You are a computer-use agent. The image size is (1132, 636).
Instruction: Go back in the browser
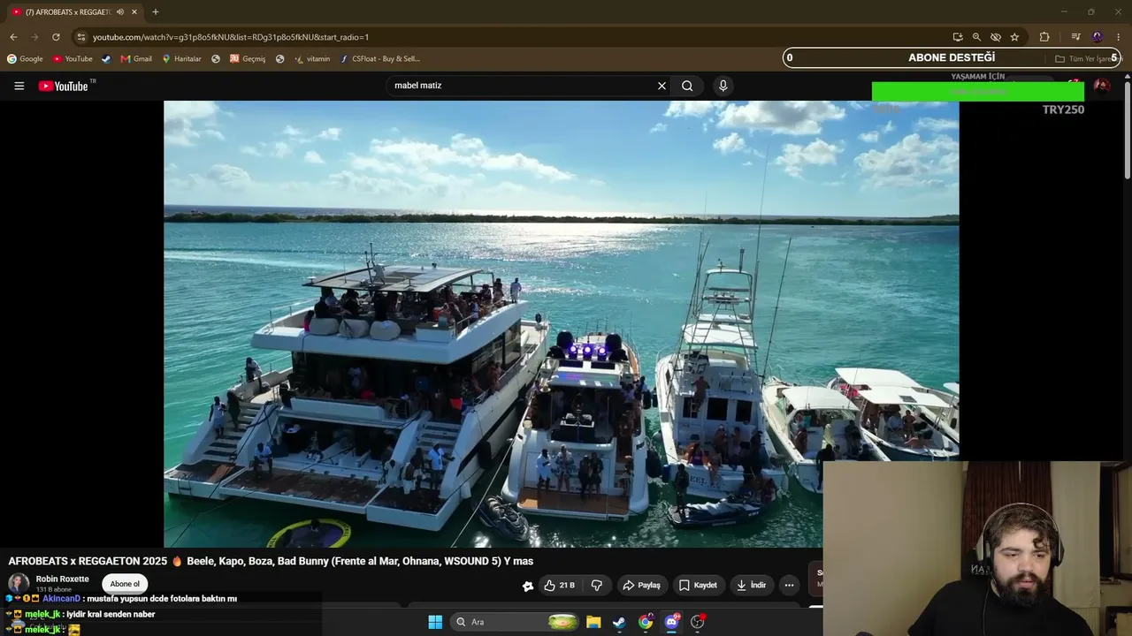click(13, 37)
